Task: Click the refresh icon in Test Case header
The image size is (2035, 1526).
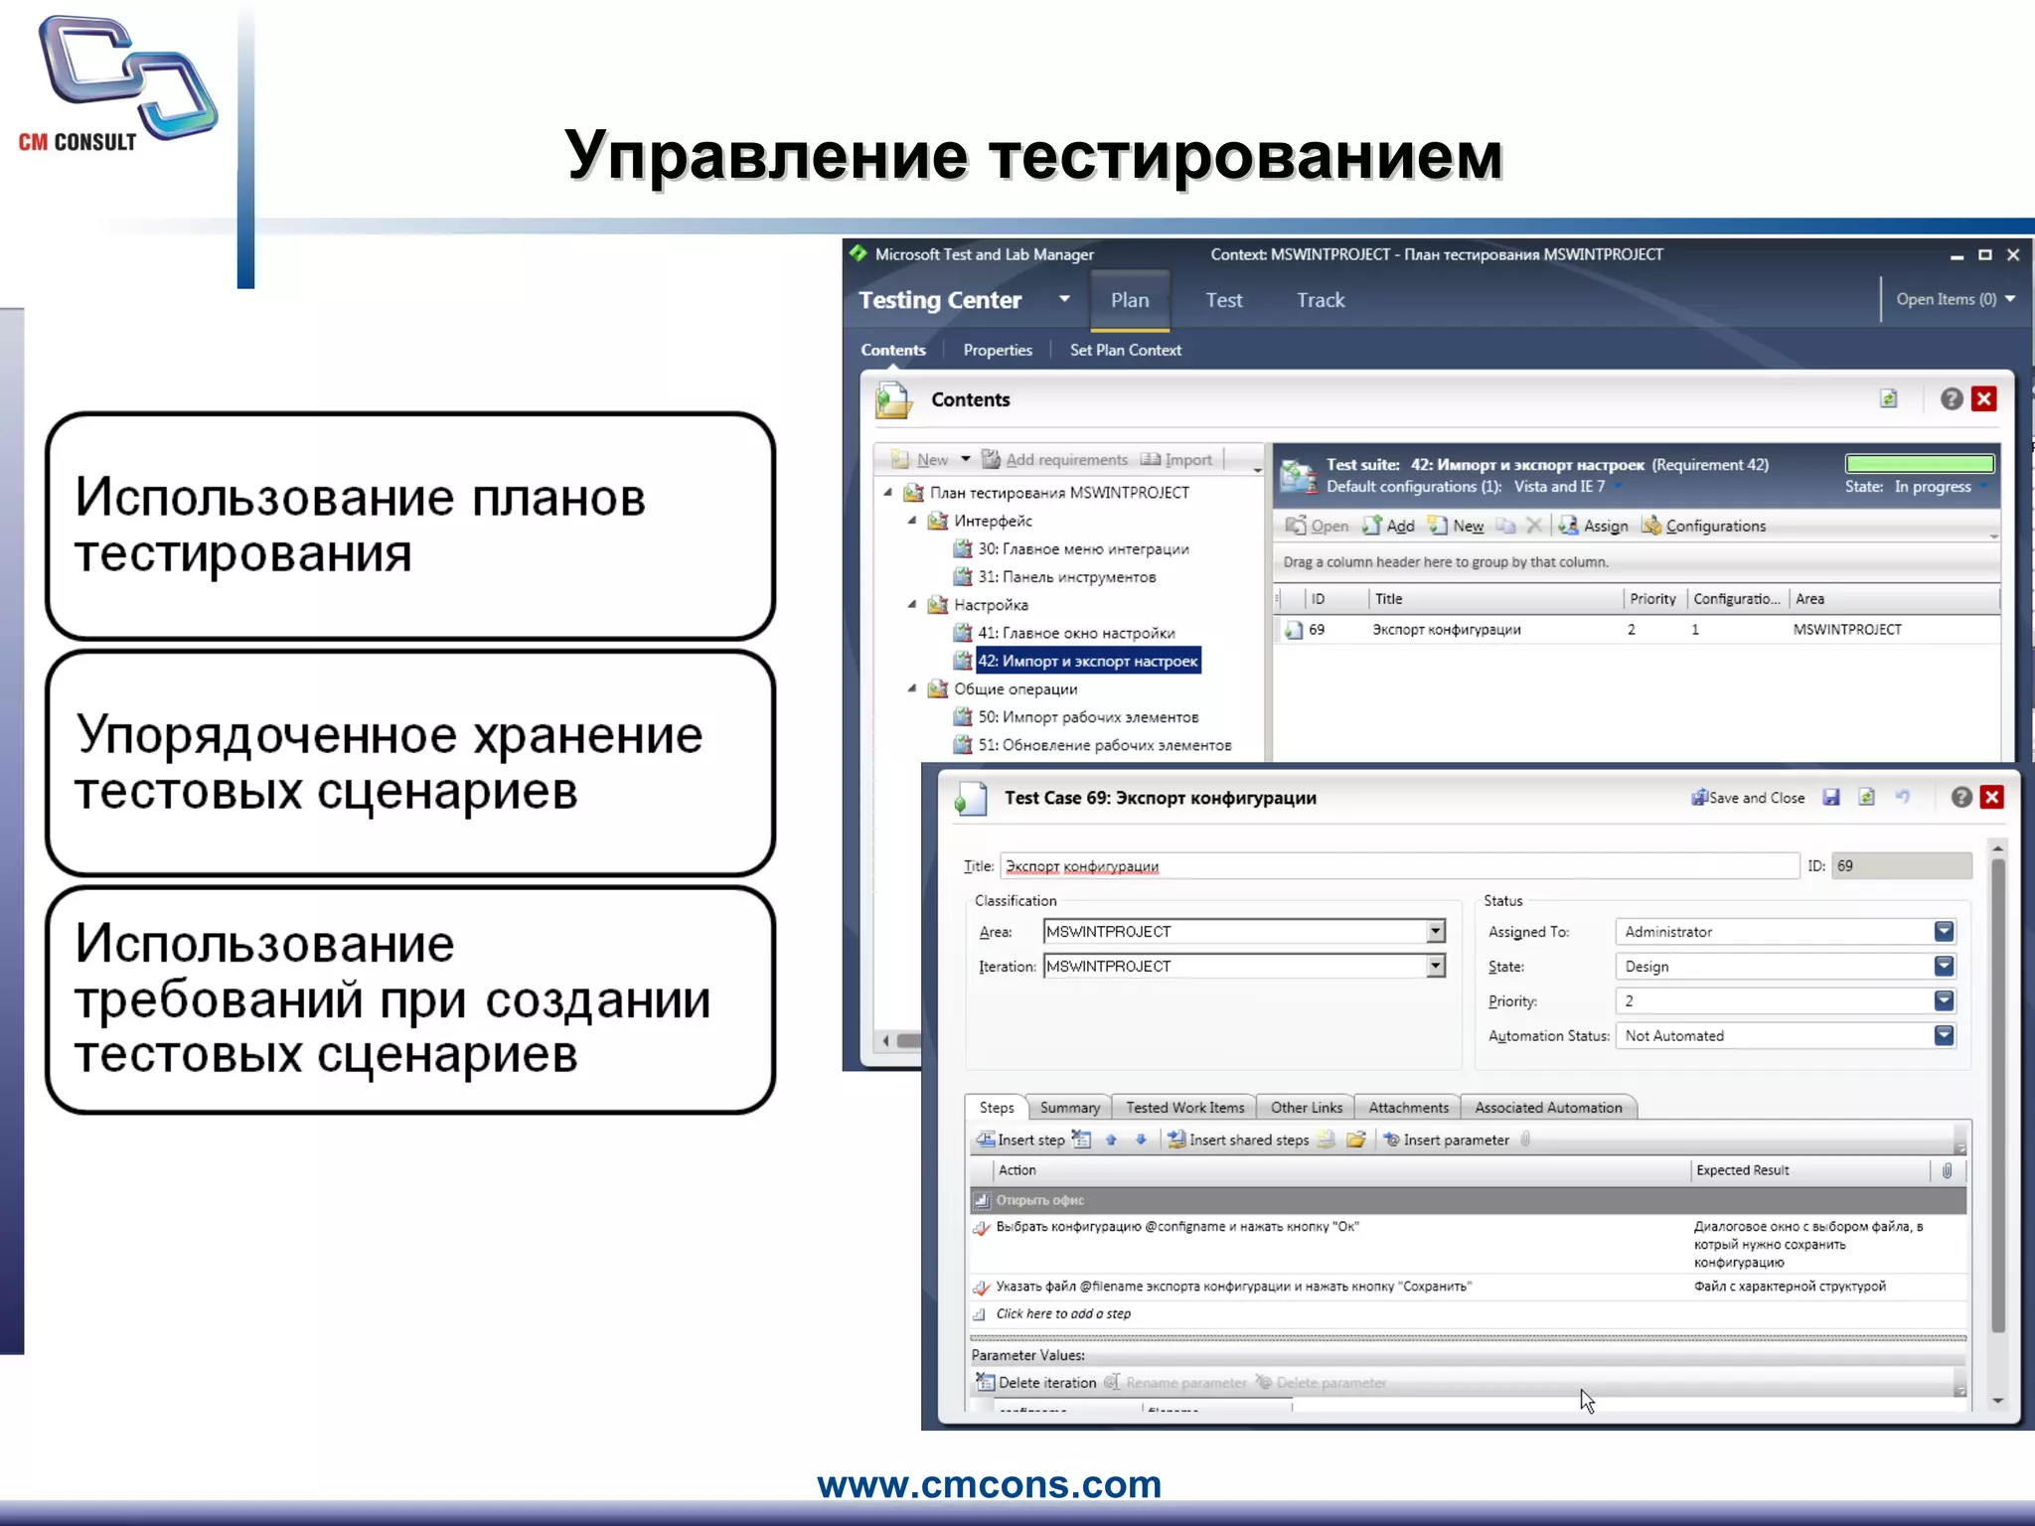Action: click(x=1866, y=798)
